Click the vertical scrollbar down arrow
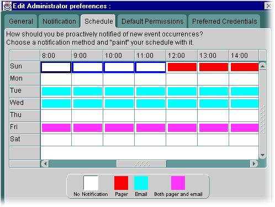The width and height of the screenshot is (275, 207). [262, 155]
